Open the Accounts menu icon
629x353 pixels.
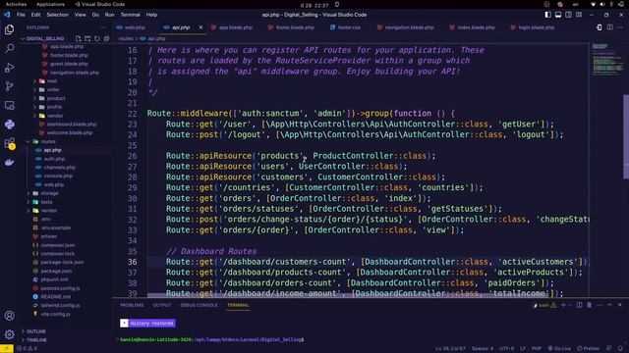pyautogui.click(x=9, y=316)
